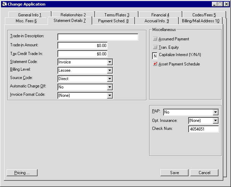Expand the Opt. Insurance dropdown

[x=215, y=120]
